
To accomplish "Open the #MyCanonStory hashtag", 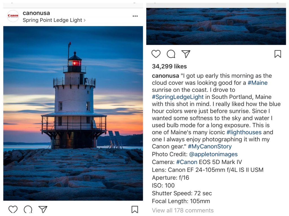I will coord(209,147).
